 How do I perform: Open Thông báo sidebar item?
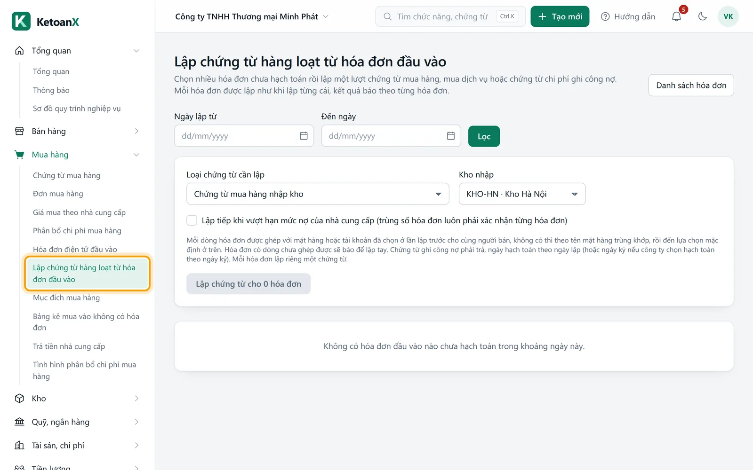(51, 90)
